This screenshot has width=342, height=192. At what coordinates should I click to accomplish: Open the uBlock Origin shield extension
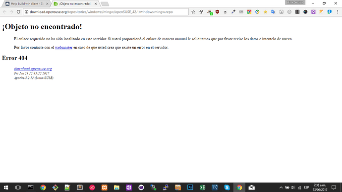[217, 12]
